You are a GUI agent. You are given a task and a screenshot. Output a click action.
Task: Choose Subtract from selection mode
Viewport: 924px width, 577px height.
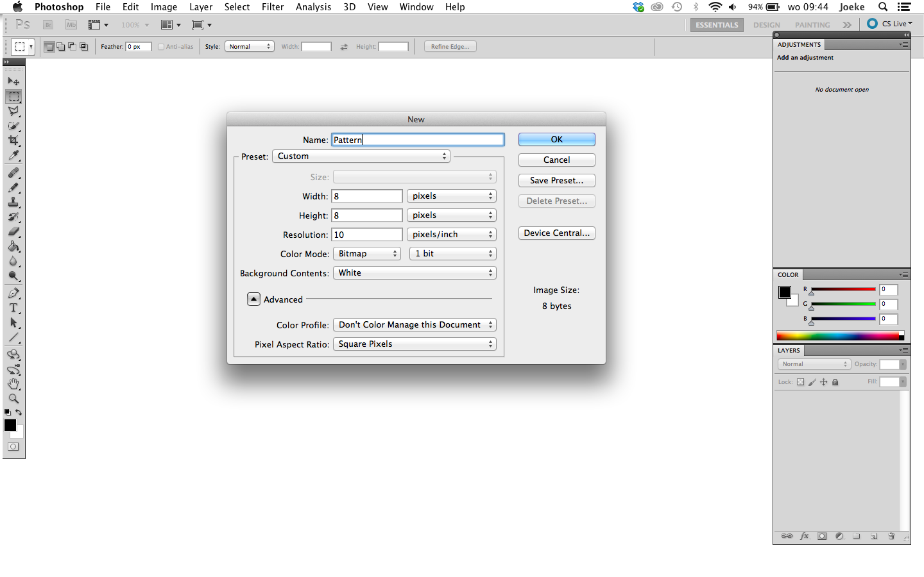[x=72, y=47]
